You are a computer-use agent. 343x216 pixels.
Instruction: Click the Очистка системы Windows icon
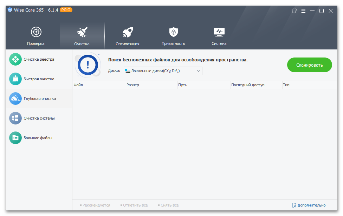pos(15,118)
